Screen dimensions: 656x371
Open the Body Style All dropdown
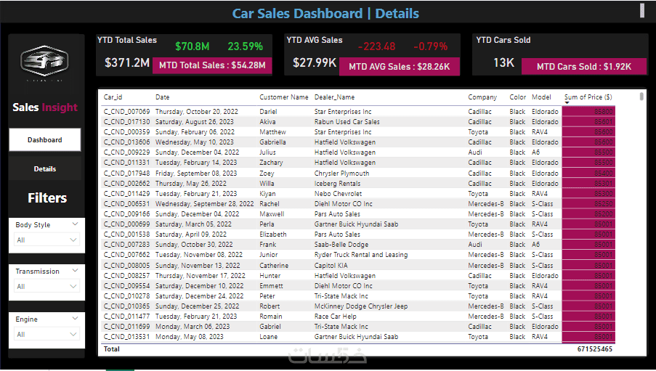pos(46,240)
